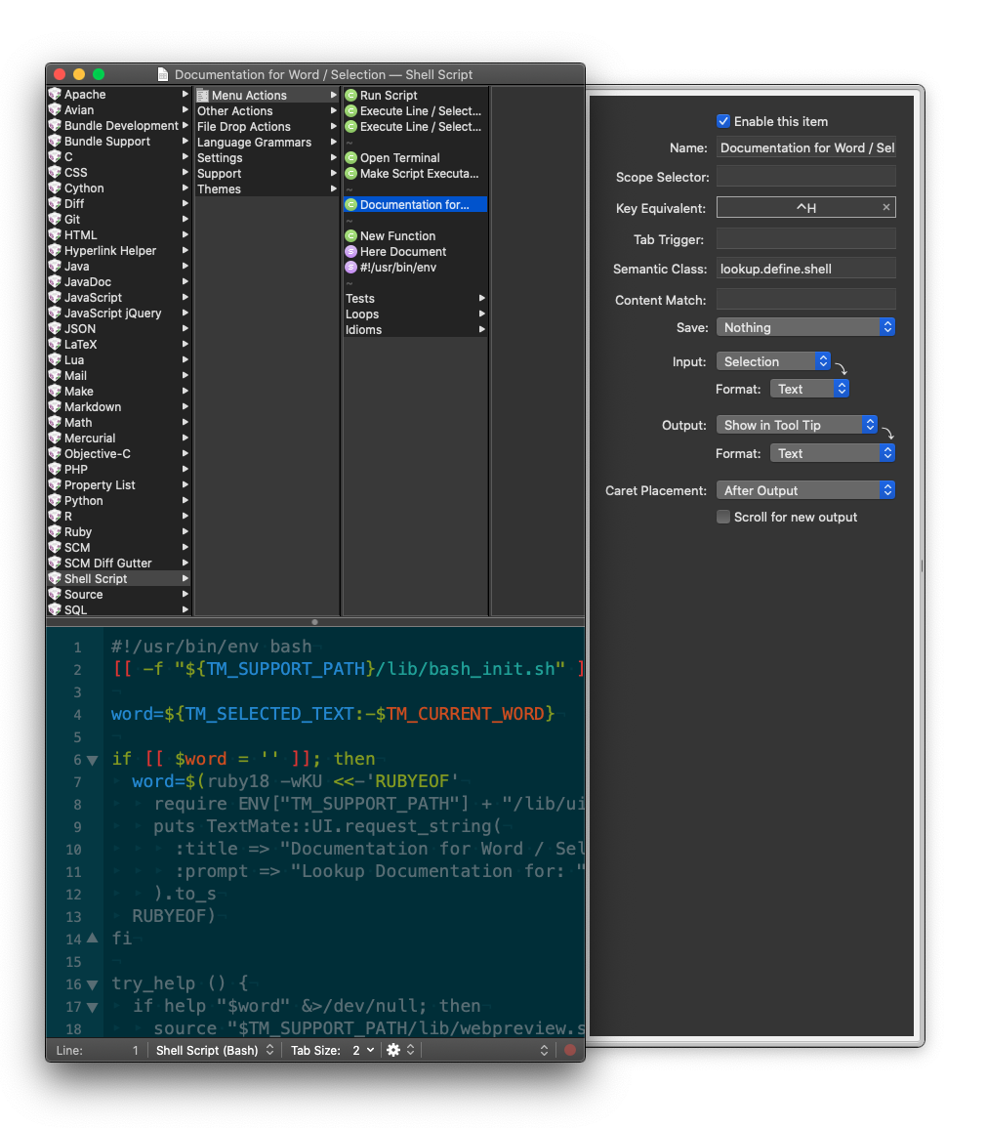987x1128 pixels.
Task: Click the LaTeX bundle icon
Action: click(55, 344)
